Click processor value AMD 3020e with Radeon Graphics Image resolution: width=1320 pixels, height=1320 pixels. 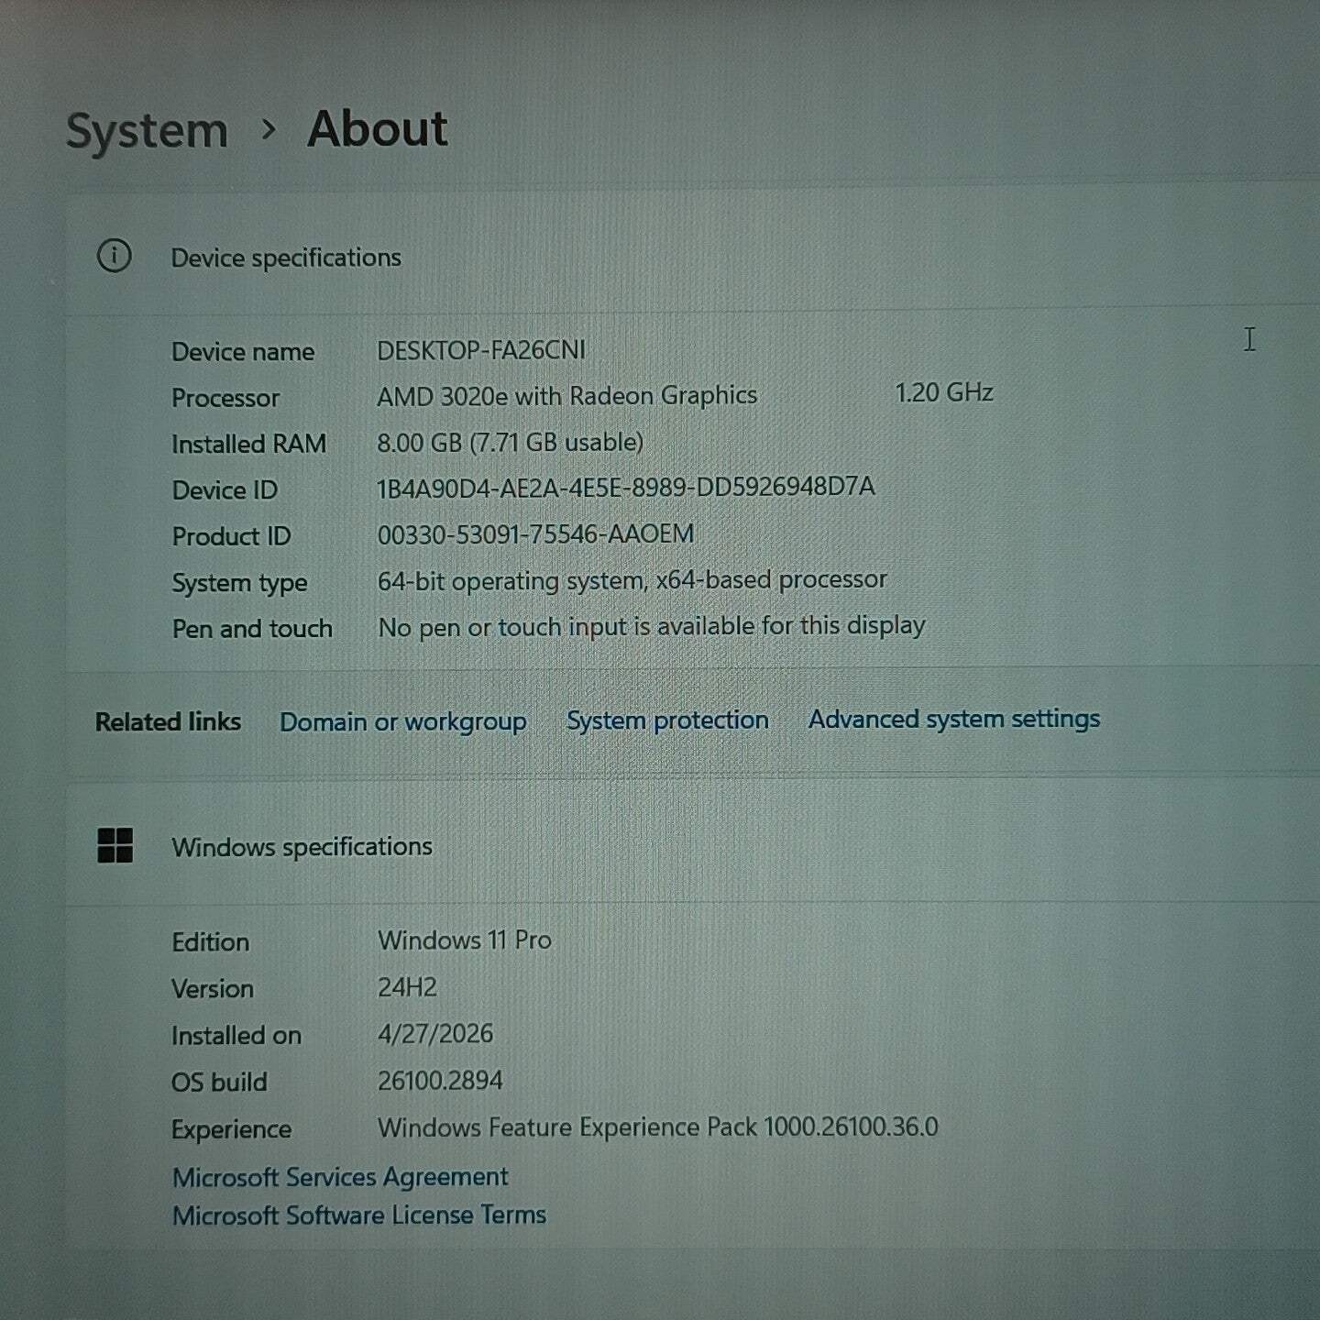(x=567, y=396)
